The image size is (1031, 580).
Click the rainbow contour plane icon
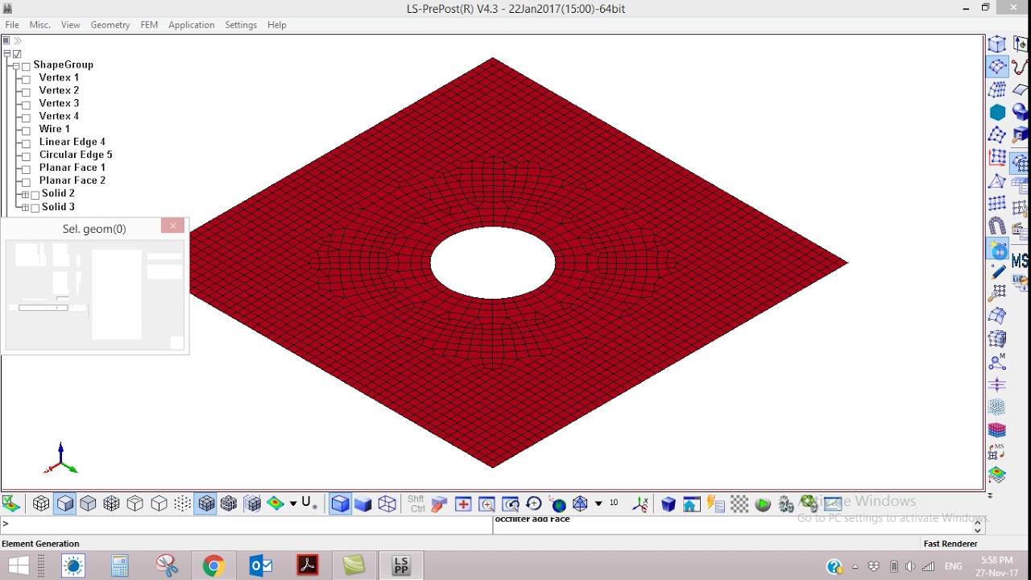tap(275, 504)
